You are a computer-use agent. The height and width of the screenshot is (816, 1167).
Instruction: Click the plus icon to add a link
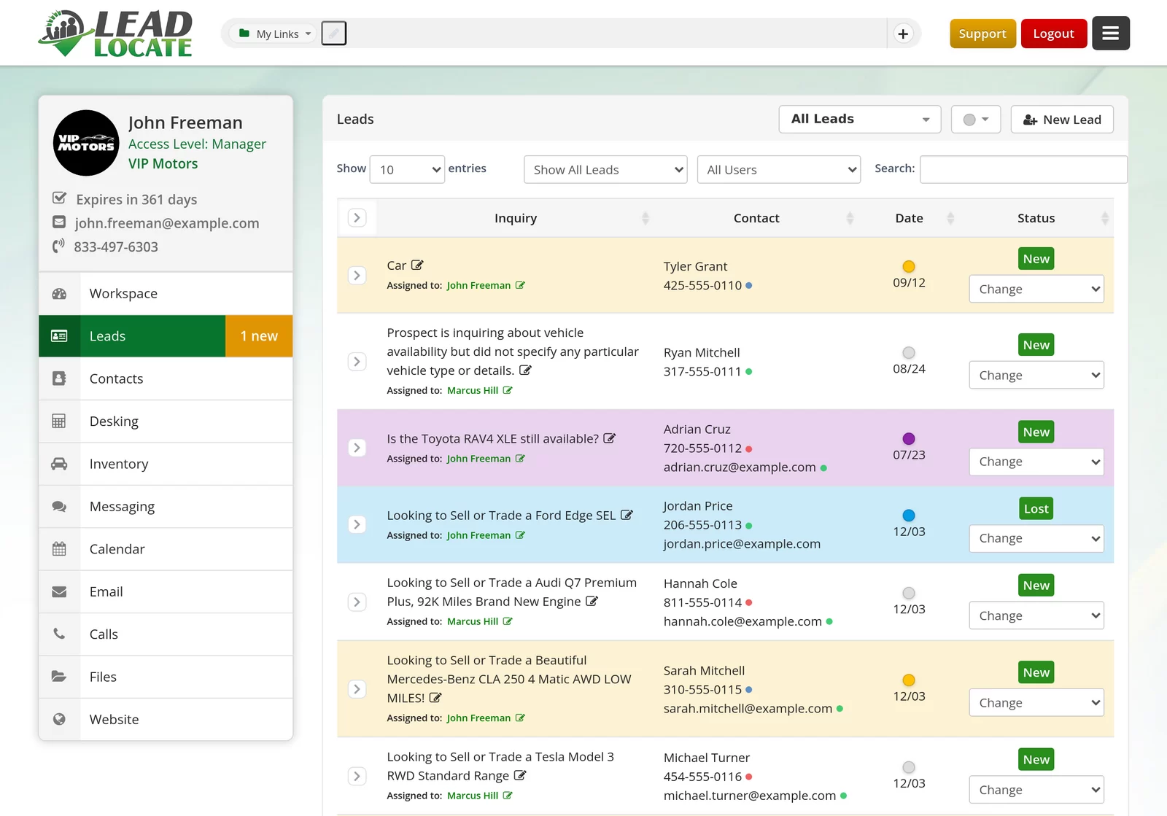pos(903,34)
